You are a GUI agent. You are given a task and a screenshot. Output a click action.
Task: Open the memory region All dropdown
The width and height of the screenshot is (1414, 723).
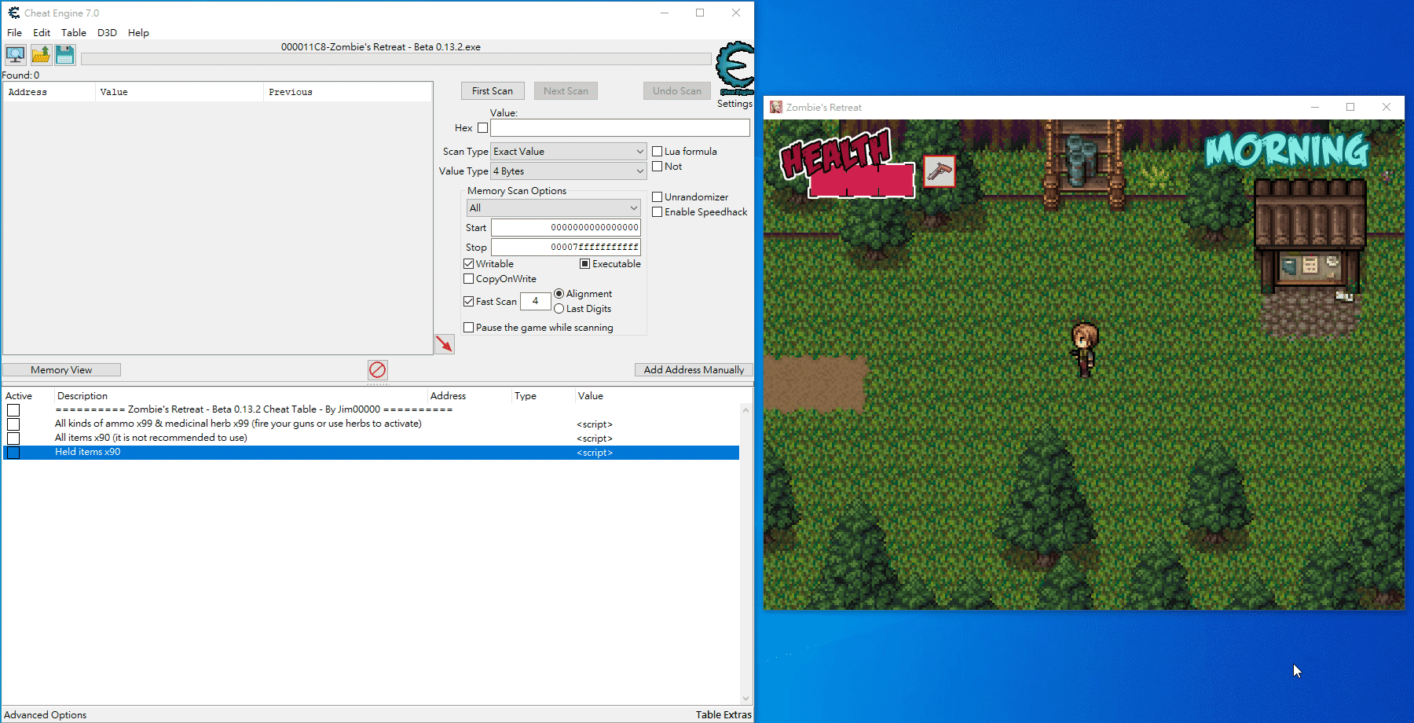click(554, 208)
